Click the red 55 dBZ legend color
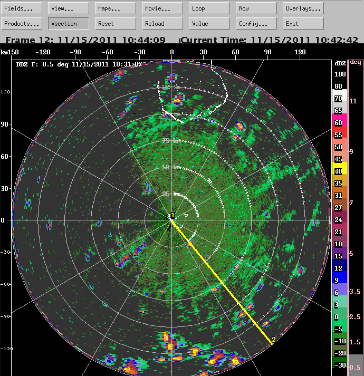 click(x=338, y=134)
